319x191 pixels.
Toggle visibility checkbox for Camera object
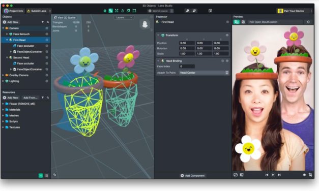tap(47, 28)
